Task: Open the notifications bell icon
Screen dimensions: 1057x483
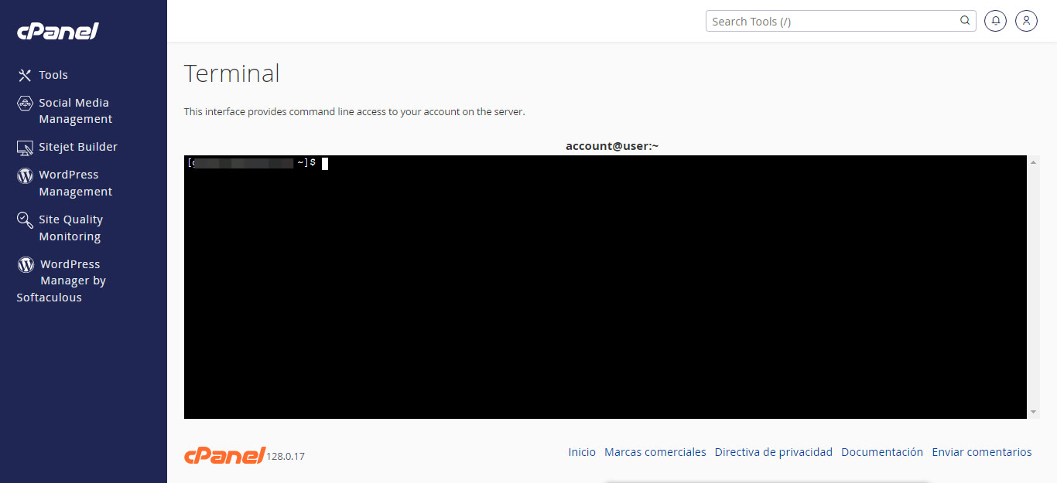Action: pos(995,21)
